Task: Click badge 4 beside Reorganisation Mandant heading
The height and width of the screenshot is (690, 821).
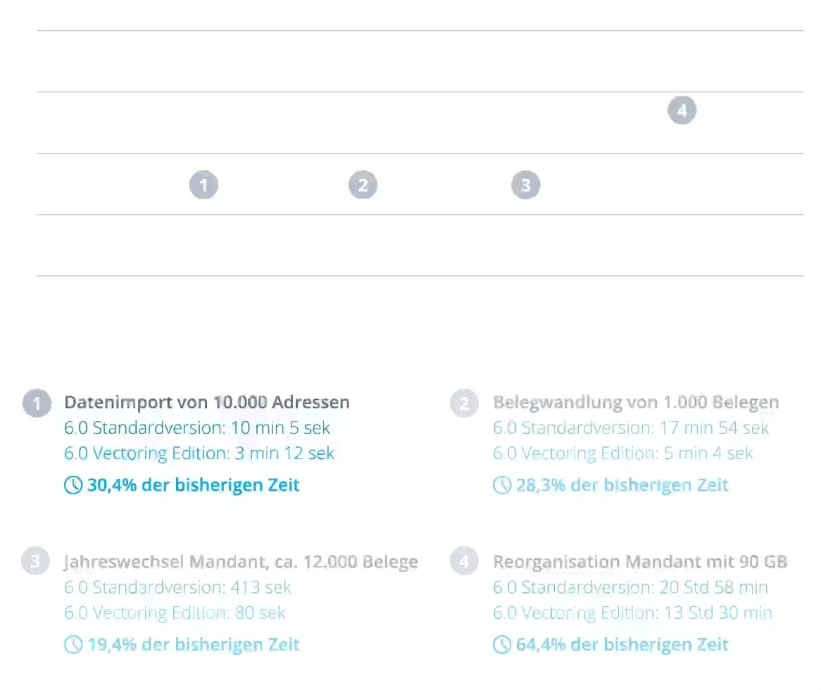Action: (x=464, y=563)
